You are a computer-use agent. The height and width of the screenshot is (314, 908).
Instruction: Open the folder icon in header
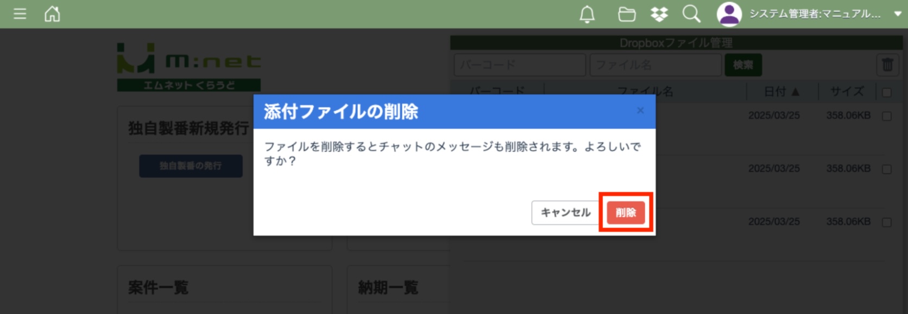[x=627, y=14]
